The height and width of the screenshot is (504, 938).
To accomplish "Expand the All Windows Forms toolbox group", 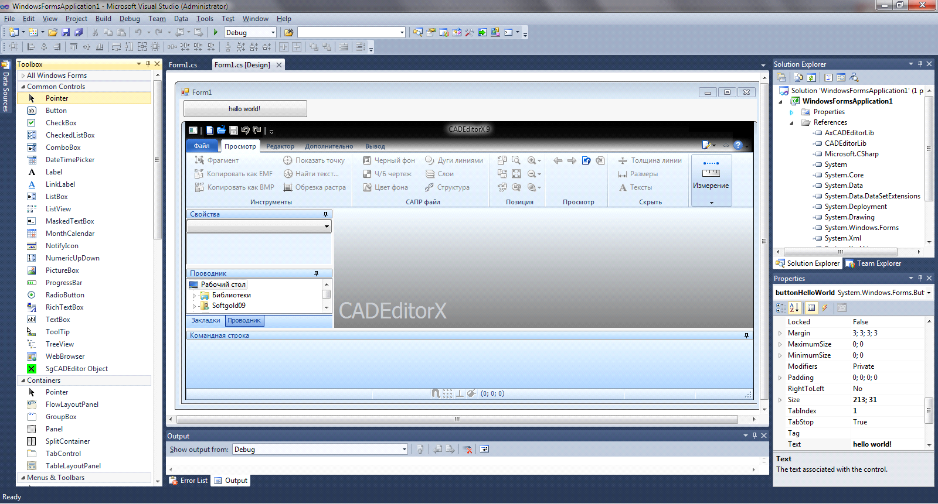I will (x=23, y=76).
